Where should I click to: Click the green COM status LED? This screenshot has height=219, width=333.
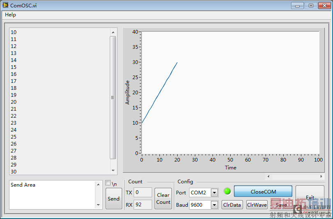click(x=227, y=191)
